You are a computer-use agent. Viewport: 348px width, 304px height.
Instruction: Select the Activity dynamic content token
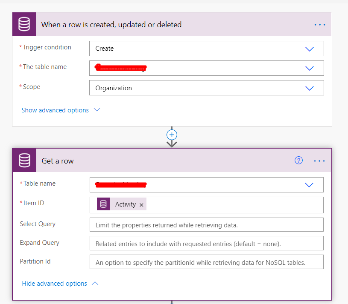click(125, 204)
